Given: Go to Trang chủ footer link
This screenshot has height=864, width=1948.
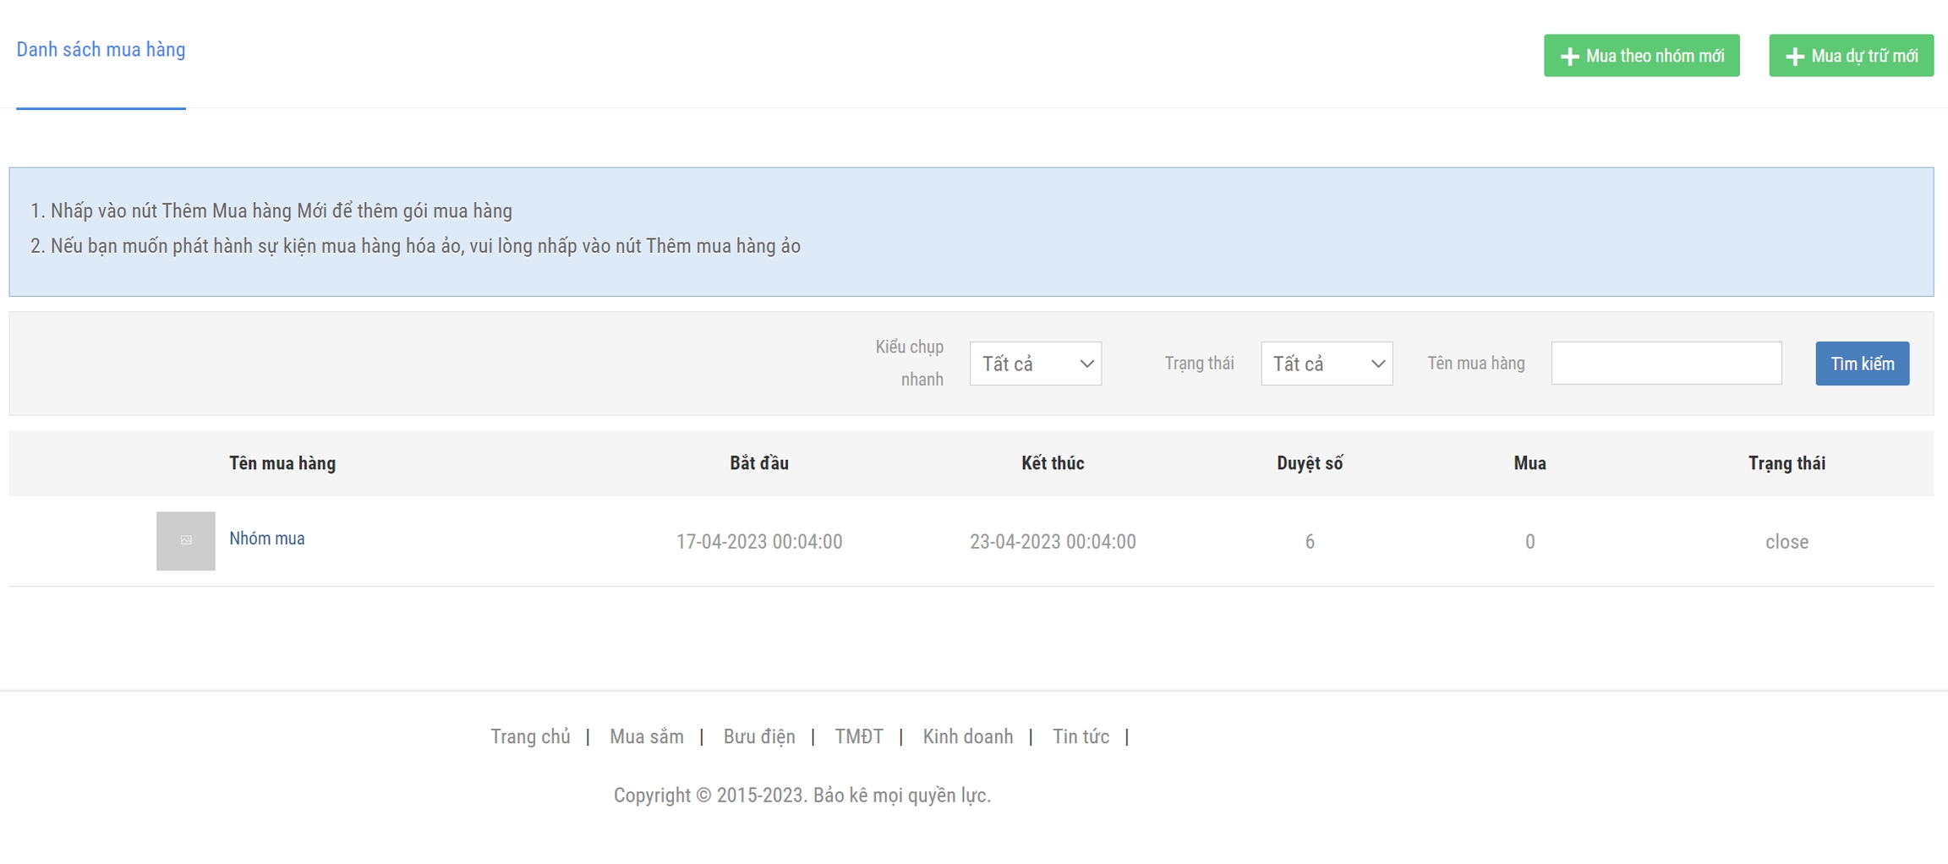Looking at the screenshot, I should coord(530,736).
